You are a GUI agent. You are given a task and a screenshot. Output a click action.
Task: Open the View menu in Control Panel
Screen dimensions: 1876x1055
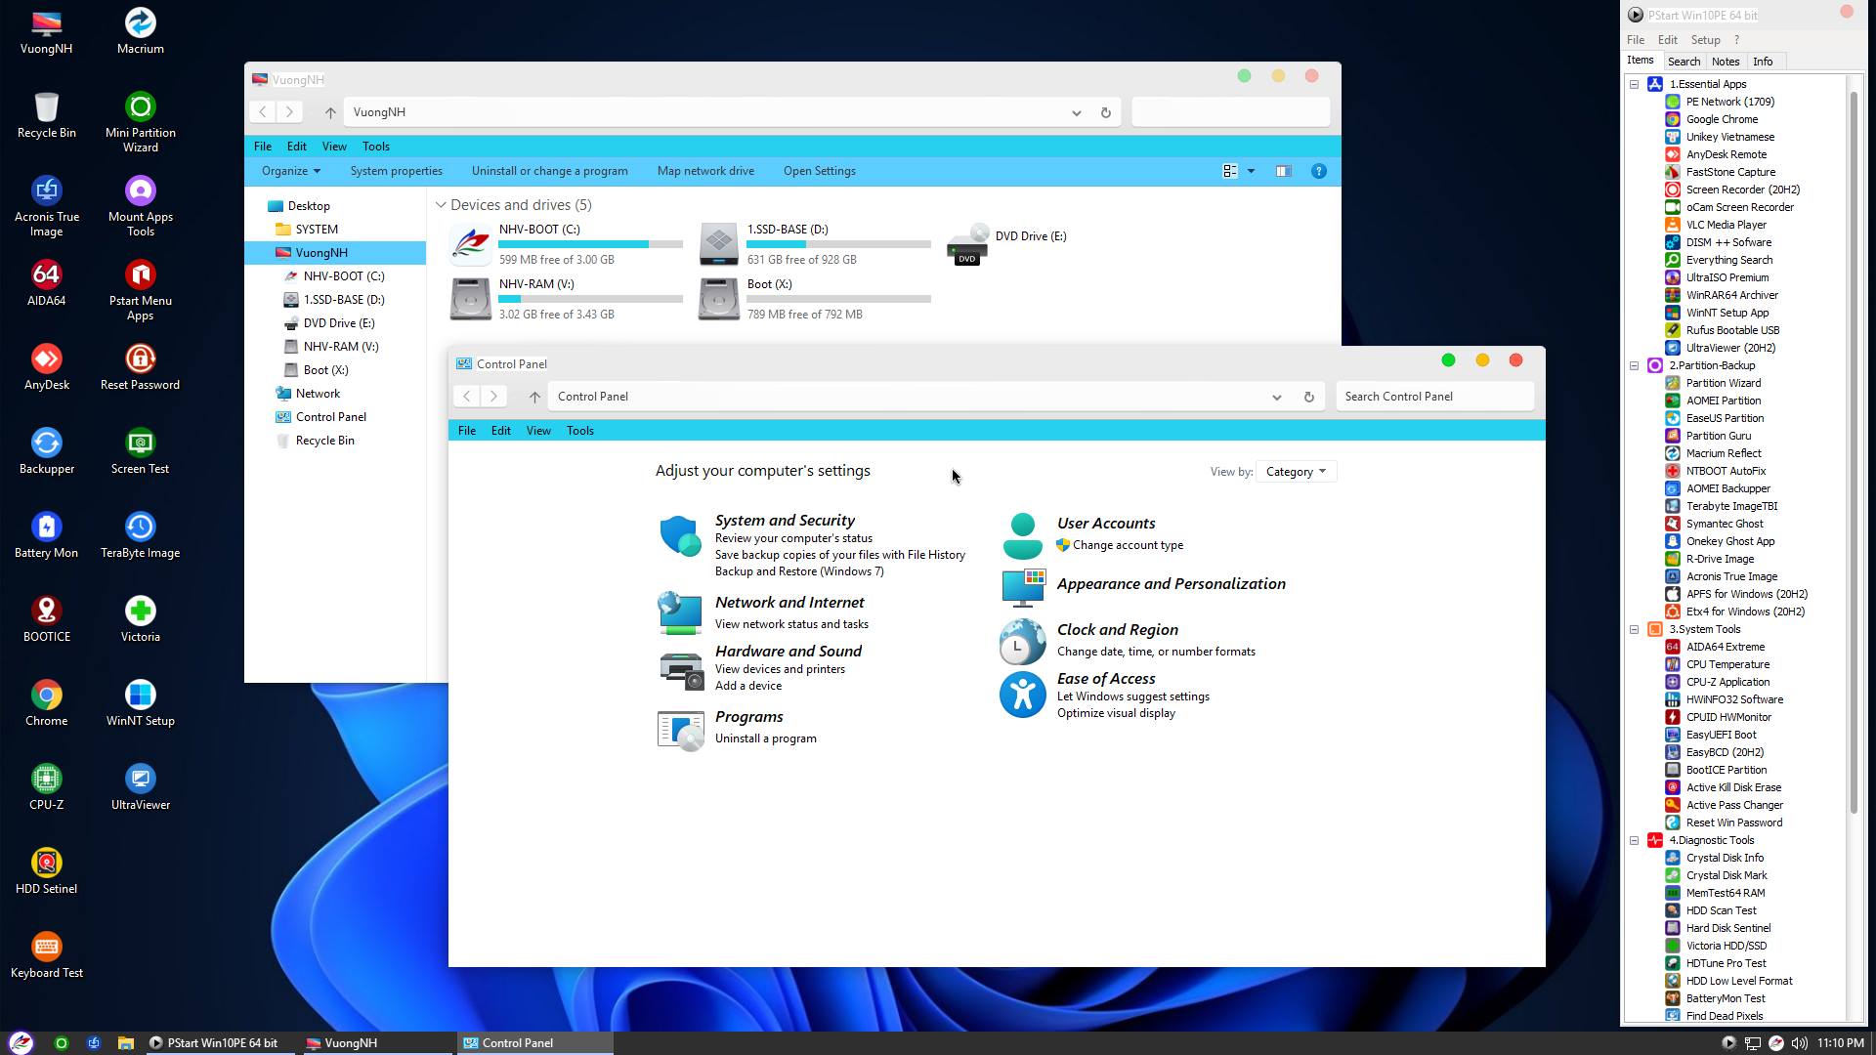point(538,431)
